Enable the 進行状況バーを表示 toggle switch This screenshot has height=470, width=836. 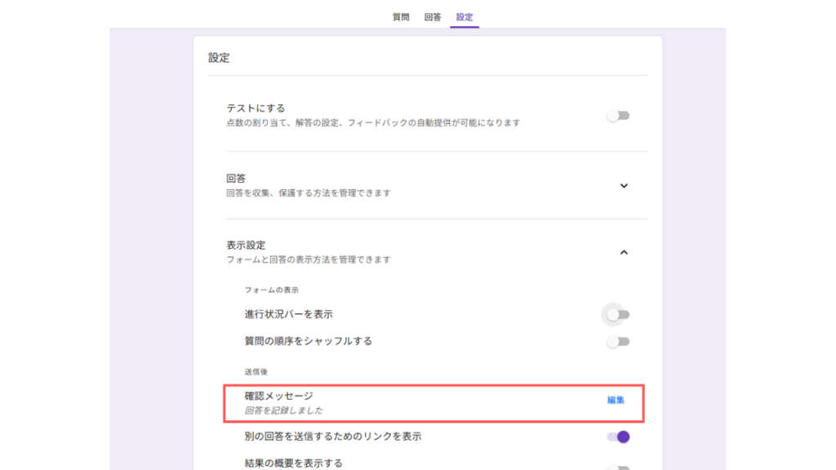point(618,314)
